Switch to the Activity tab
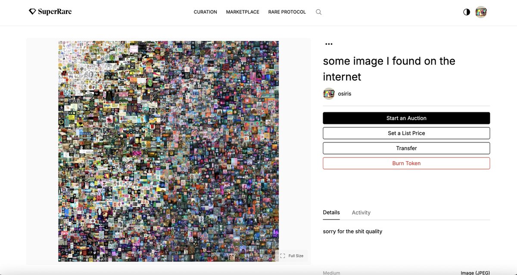This screenshot has width=517, height=275. [x=361, y=213]
